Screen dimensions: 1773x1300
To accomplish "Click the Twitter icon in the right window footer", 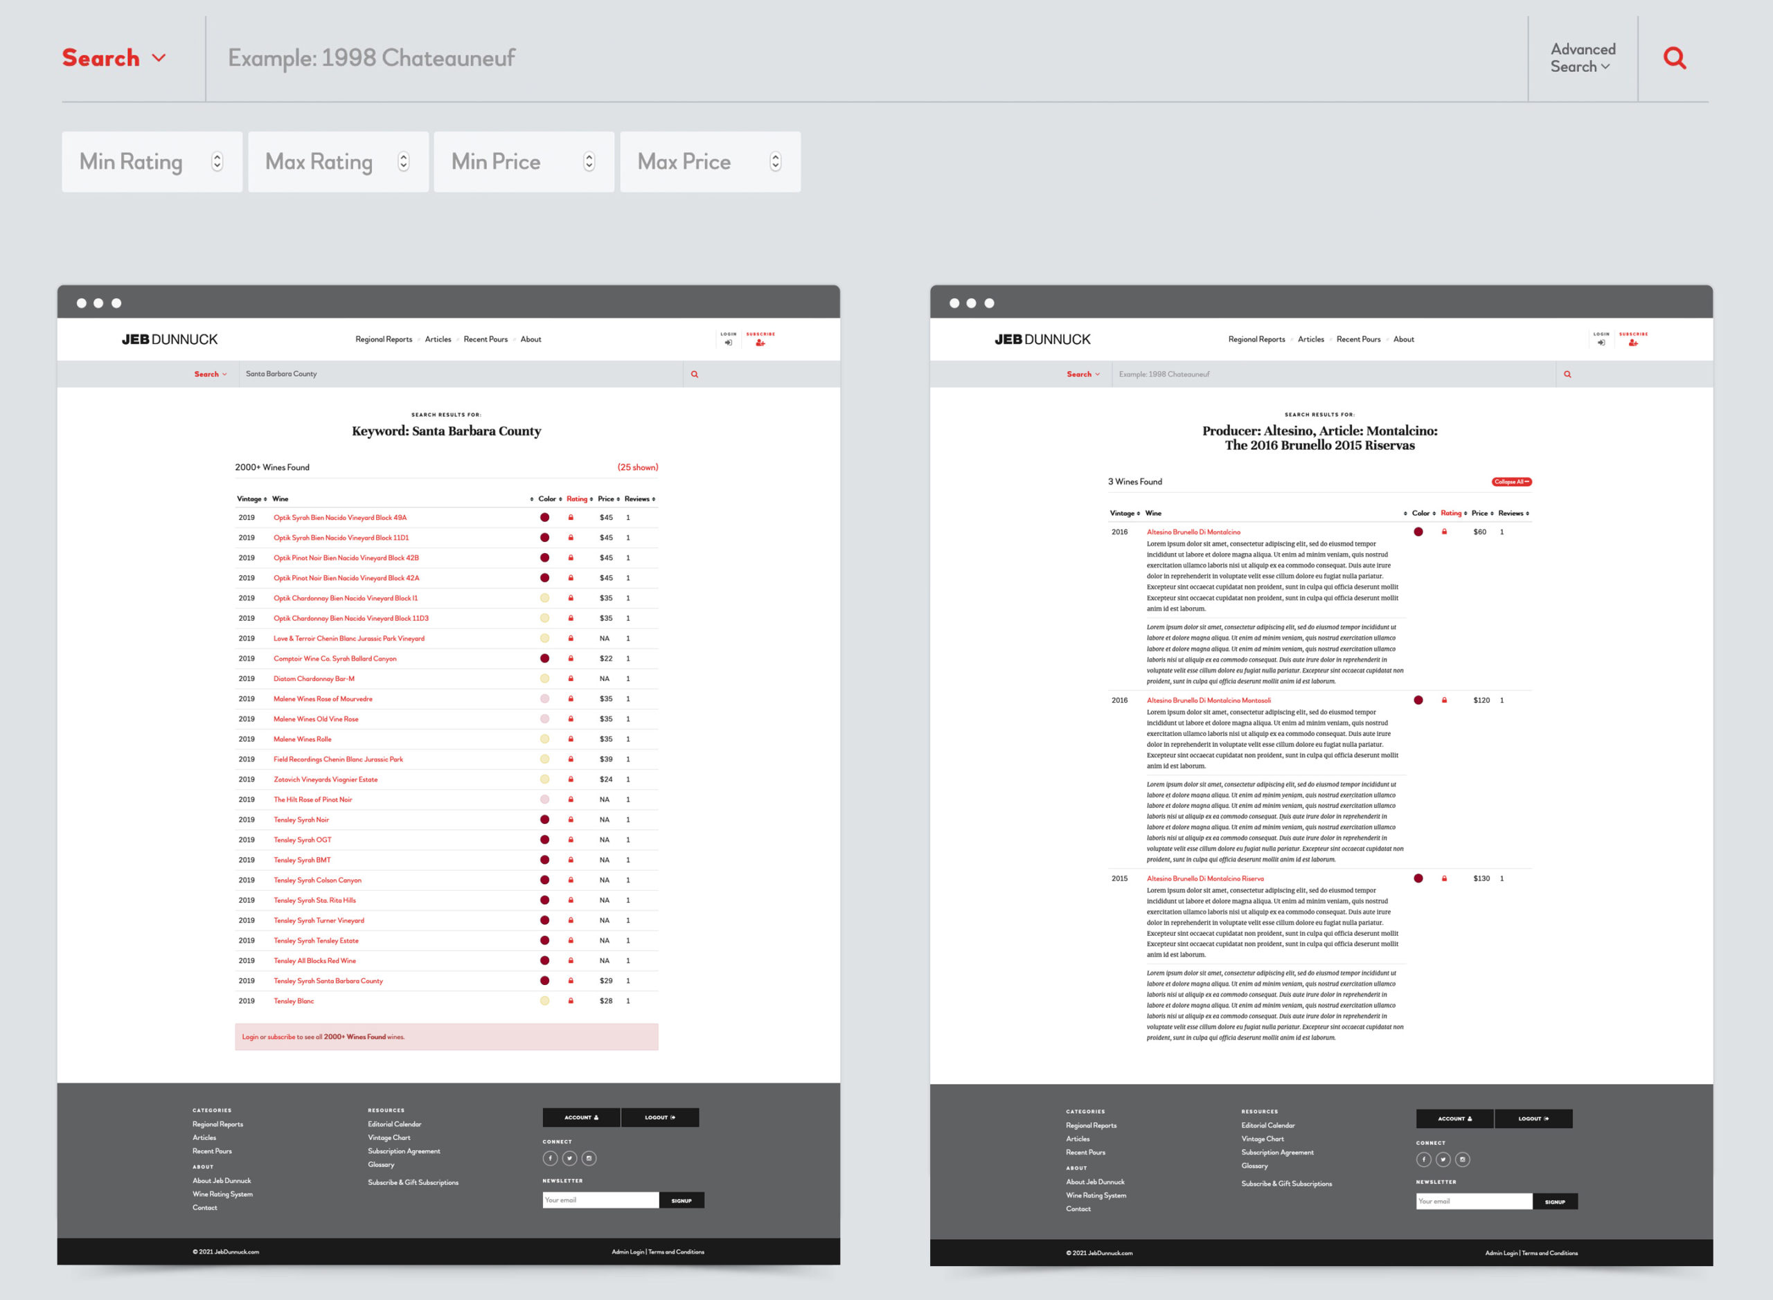I will 1443,1159.
